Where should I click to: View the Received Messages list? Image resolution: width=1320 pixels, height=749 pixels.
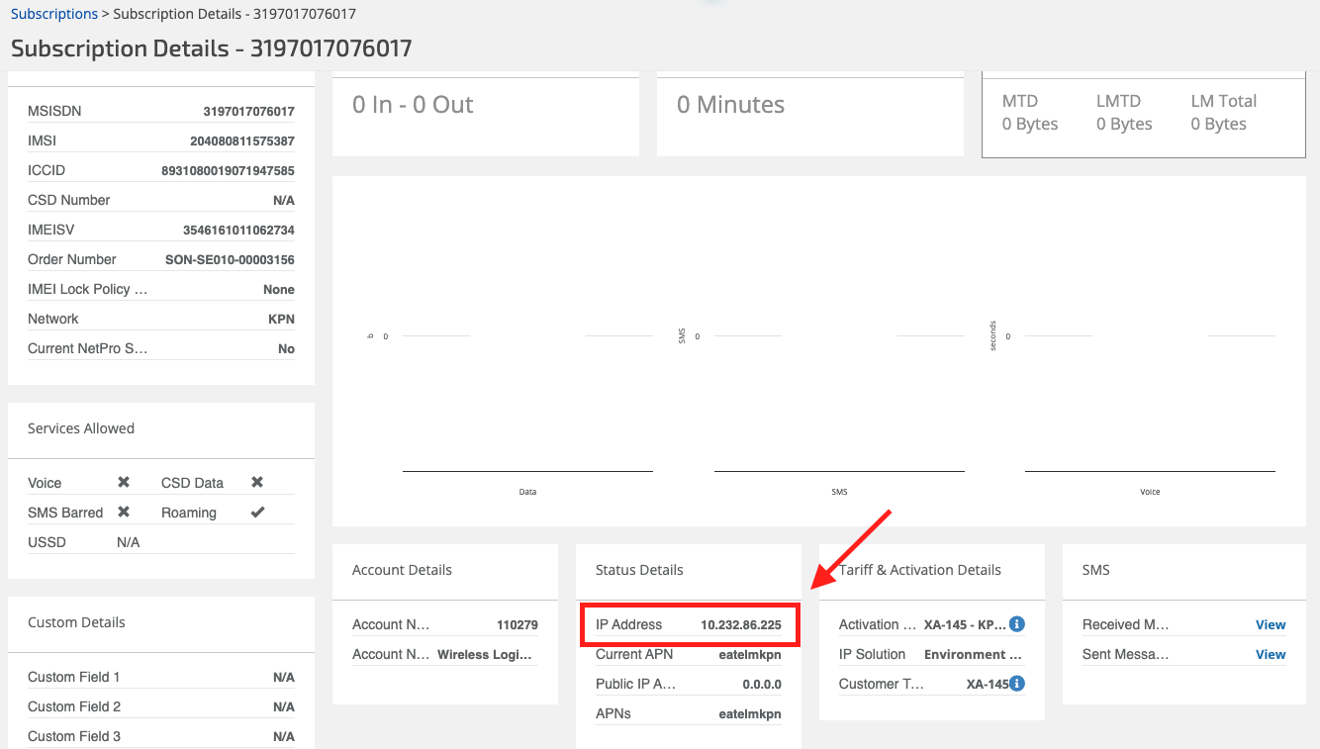coord(1271,624)
